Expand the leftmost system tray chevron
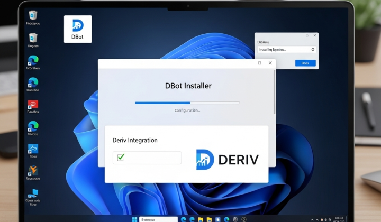Screen dimensions: 381x222 312,220
